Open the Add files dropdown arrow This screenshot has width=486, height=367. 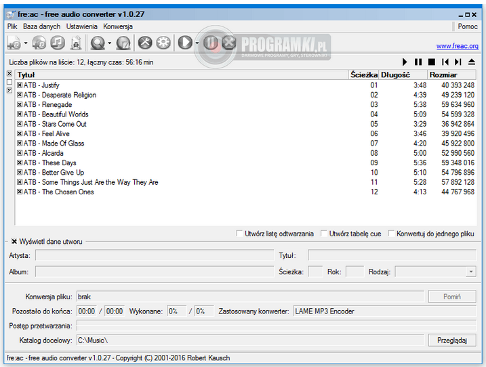coord(26,43)
